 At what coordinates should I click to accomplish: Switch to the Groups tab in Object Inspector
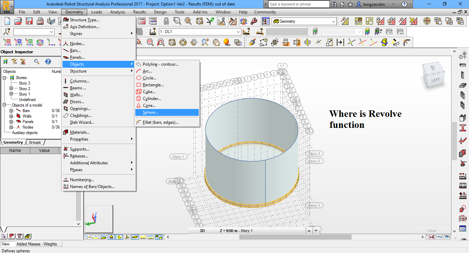pos(34,142)
